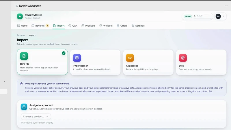Switch to the Q&A tab
The height and width of the screenshot is (130, 231).
(73, 26)
